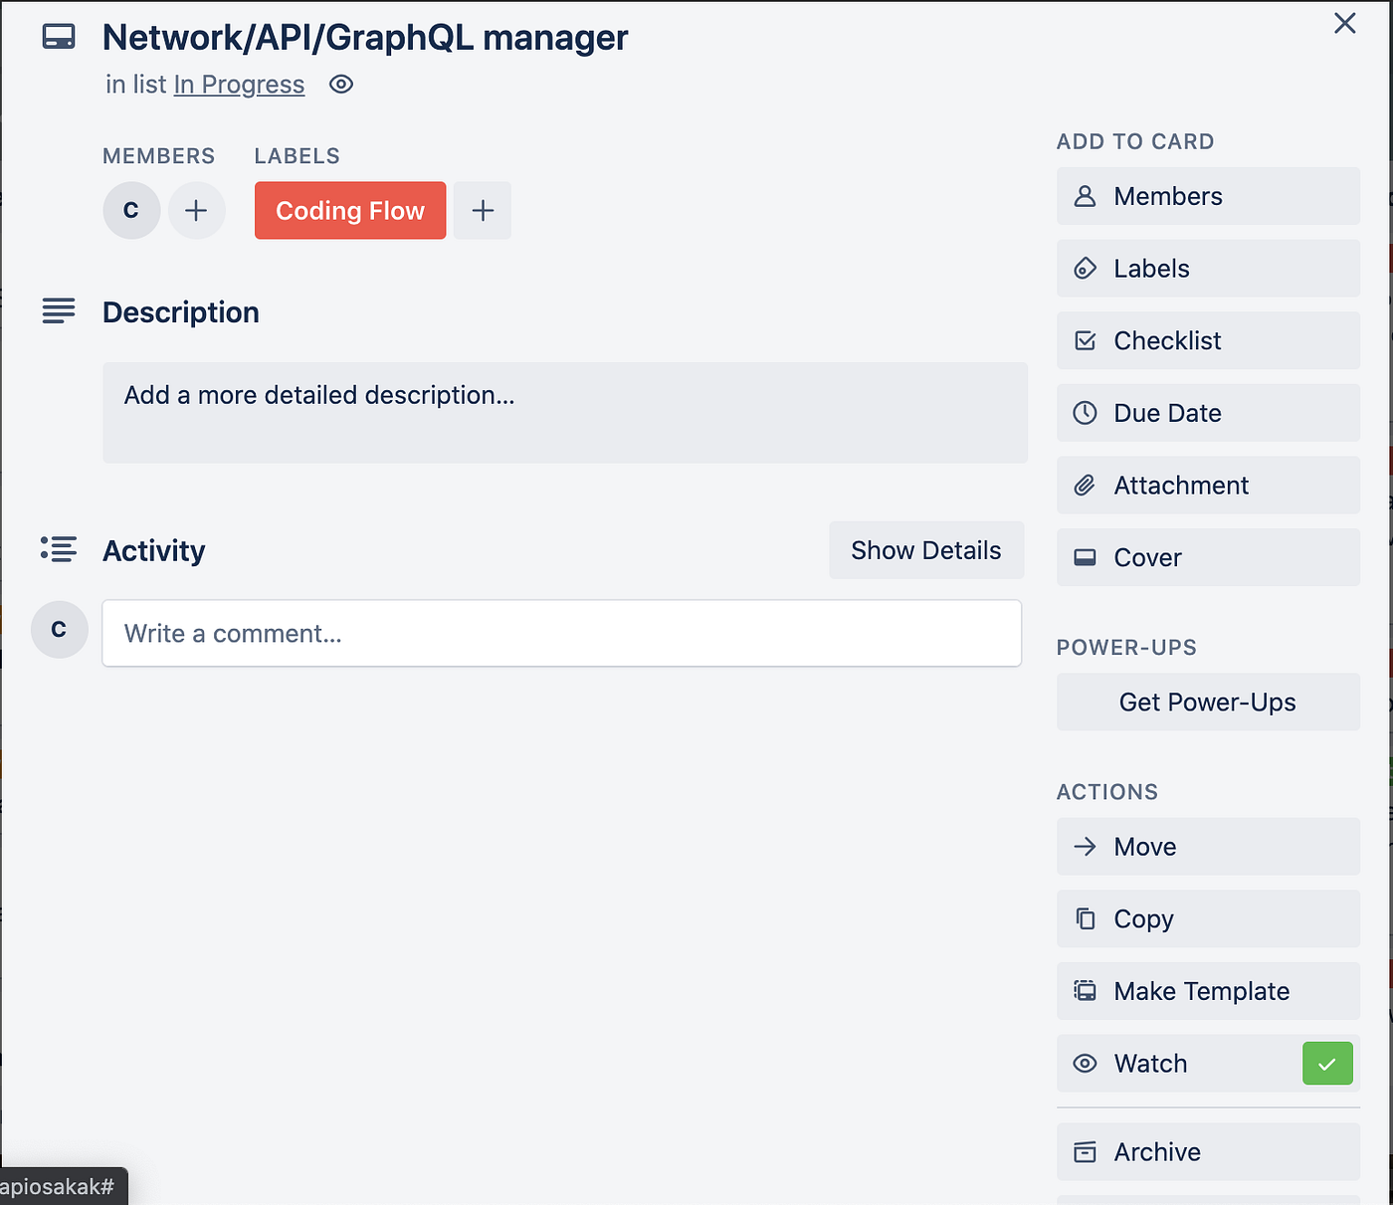Edit the card title Network/API/GraphQL manager

coord(365,38)
